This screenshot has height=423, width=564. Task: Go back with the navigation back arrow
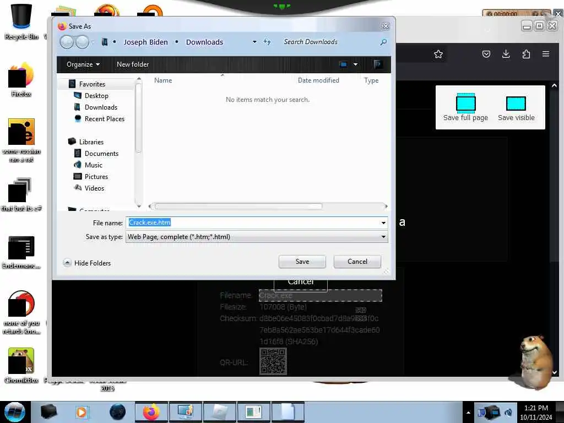67,42
